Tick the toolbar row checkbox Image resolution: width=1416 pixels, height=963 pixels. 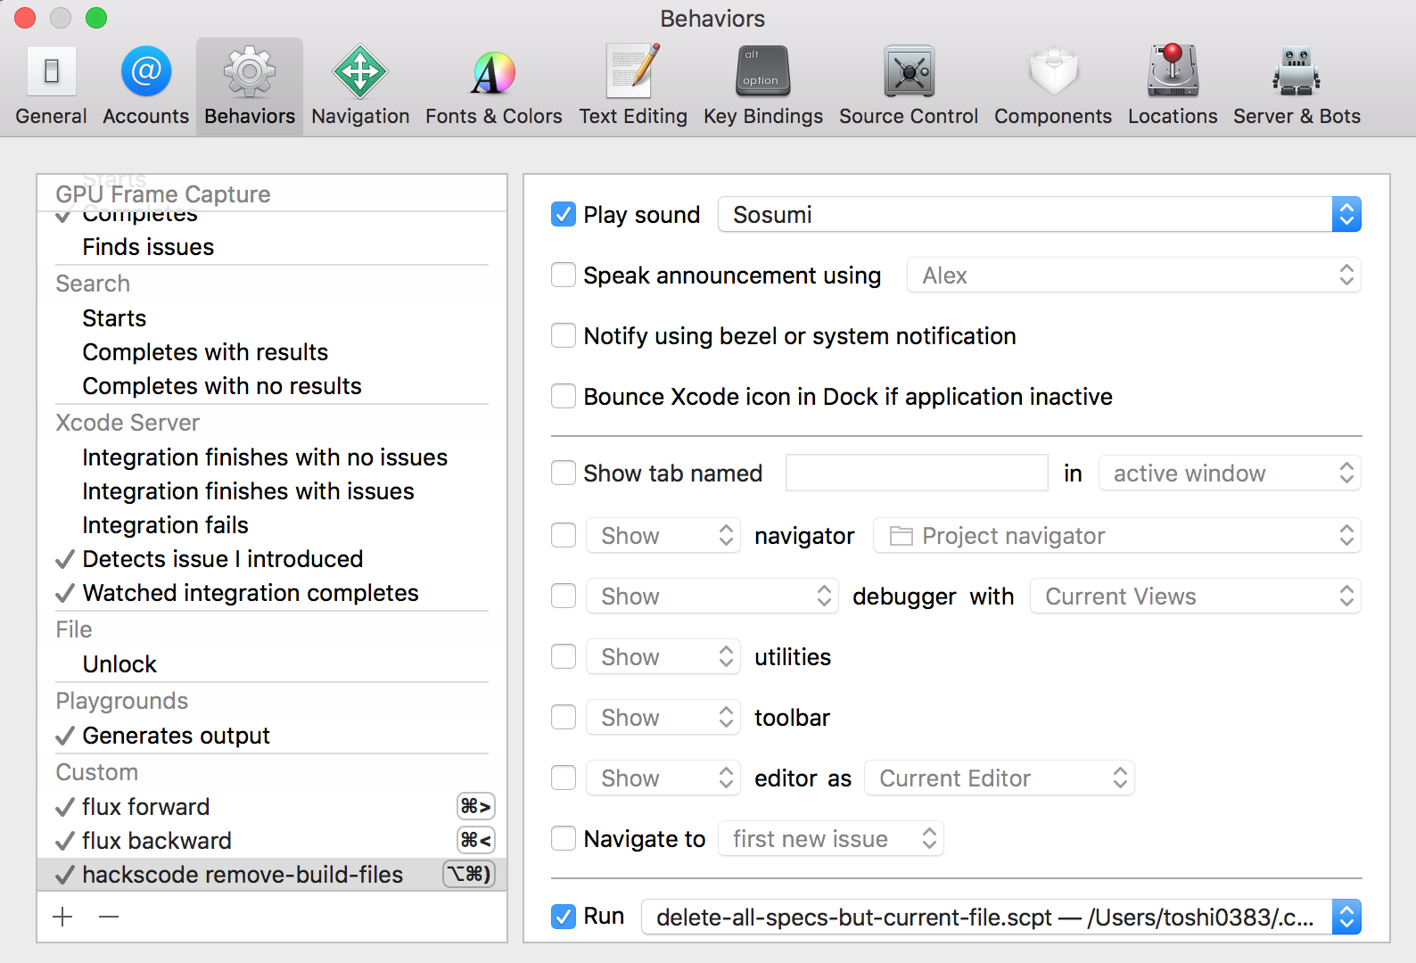pyautogui.click(x=564, y=717)
